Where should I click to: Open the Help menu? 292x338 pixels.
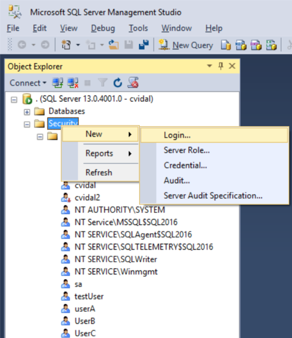pyautogui.click(x=214, y=28)
